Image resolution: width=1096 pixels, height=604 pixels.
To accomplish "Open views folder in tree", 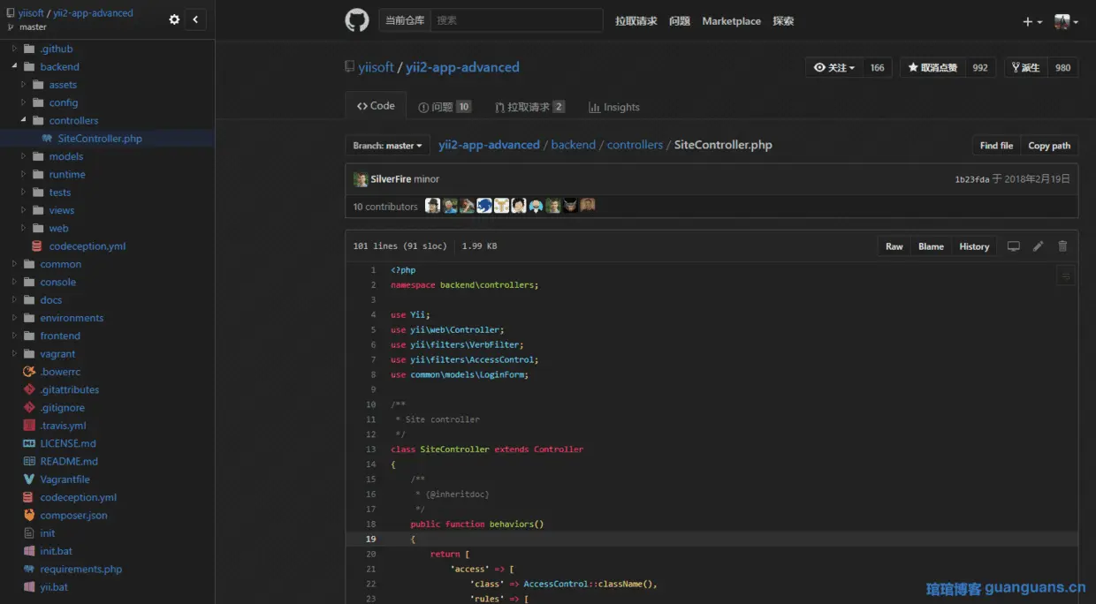I will tap(62, 210).
